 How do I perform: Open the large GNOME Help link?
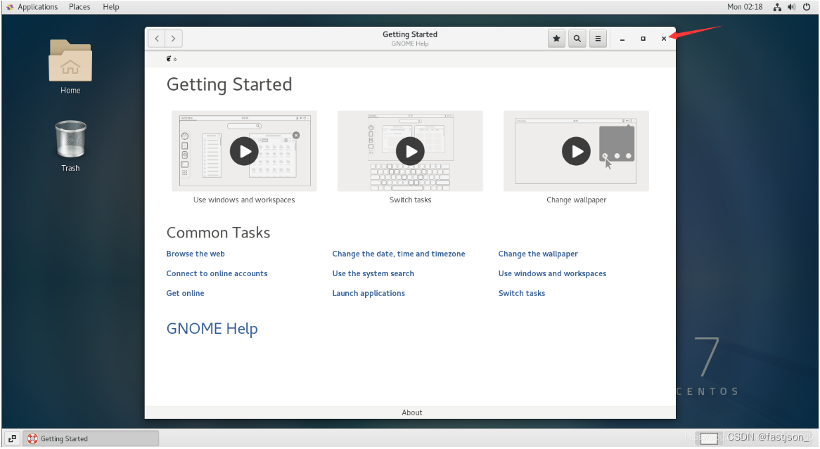212,329
